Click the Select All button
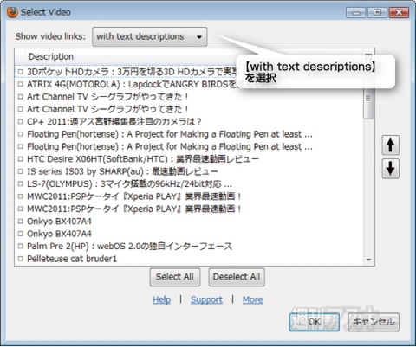The image size is (416, 347). [175, 277]
